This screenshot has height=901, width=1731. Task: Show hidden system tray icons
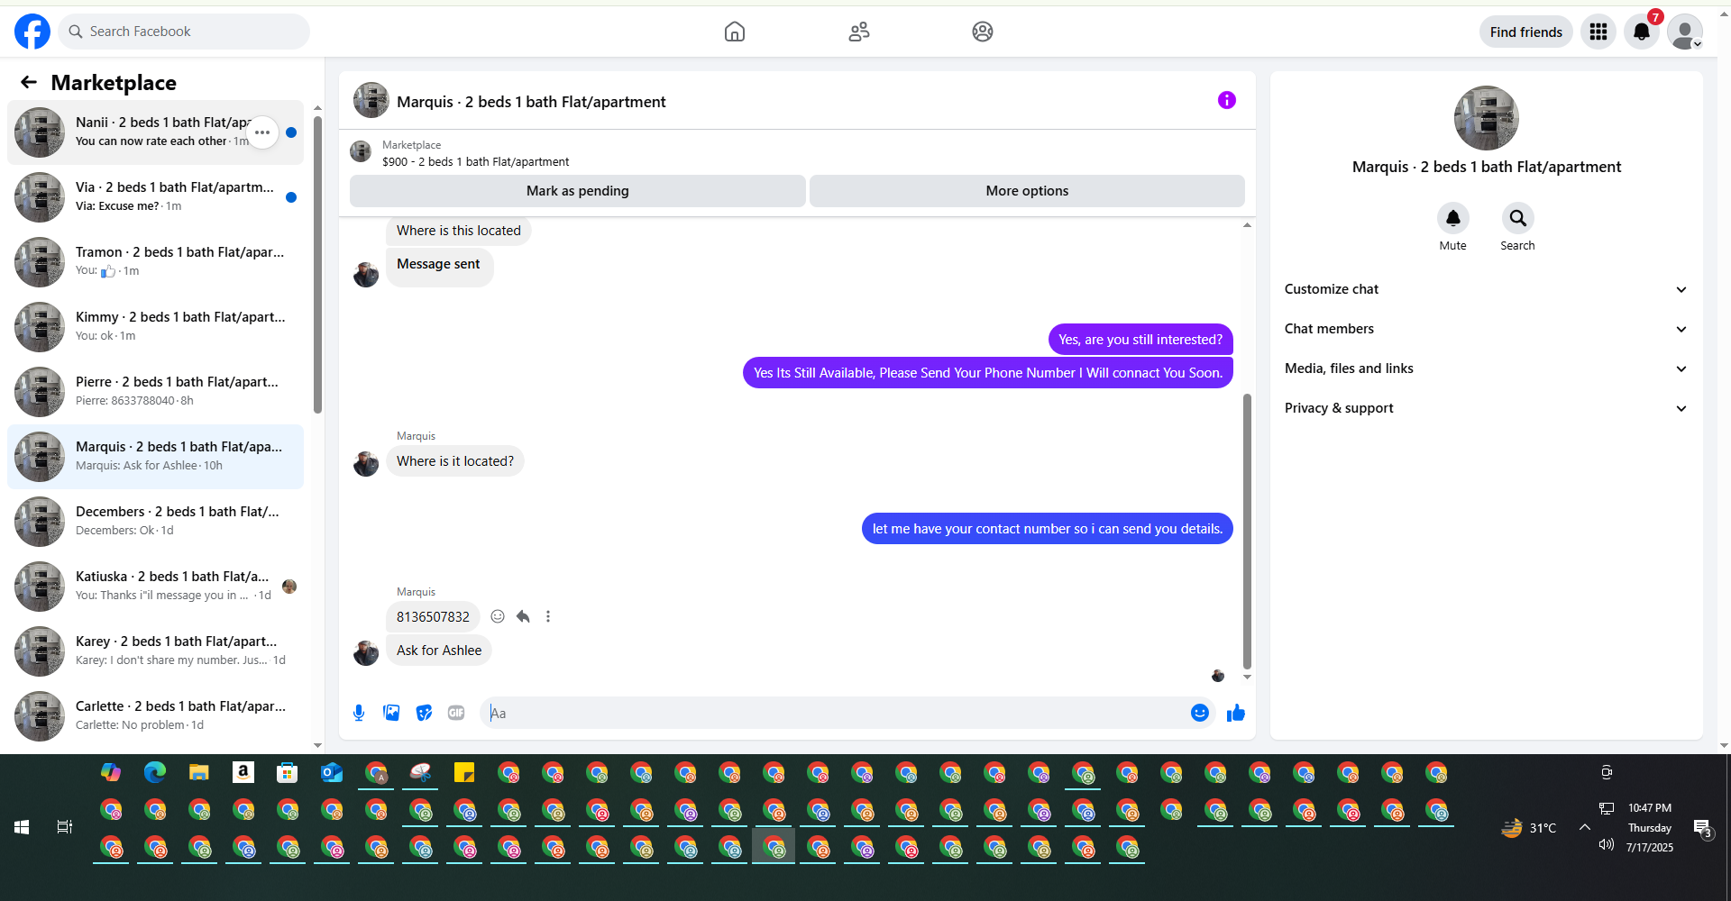(x=1585, y=827)
